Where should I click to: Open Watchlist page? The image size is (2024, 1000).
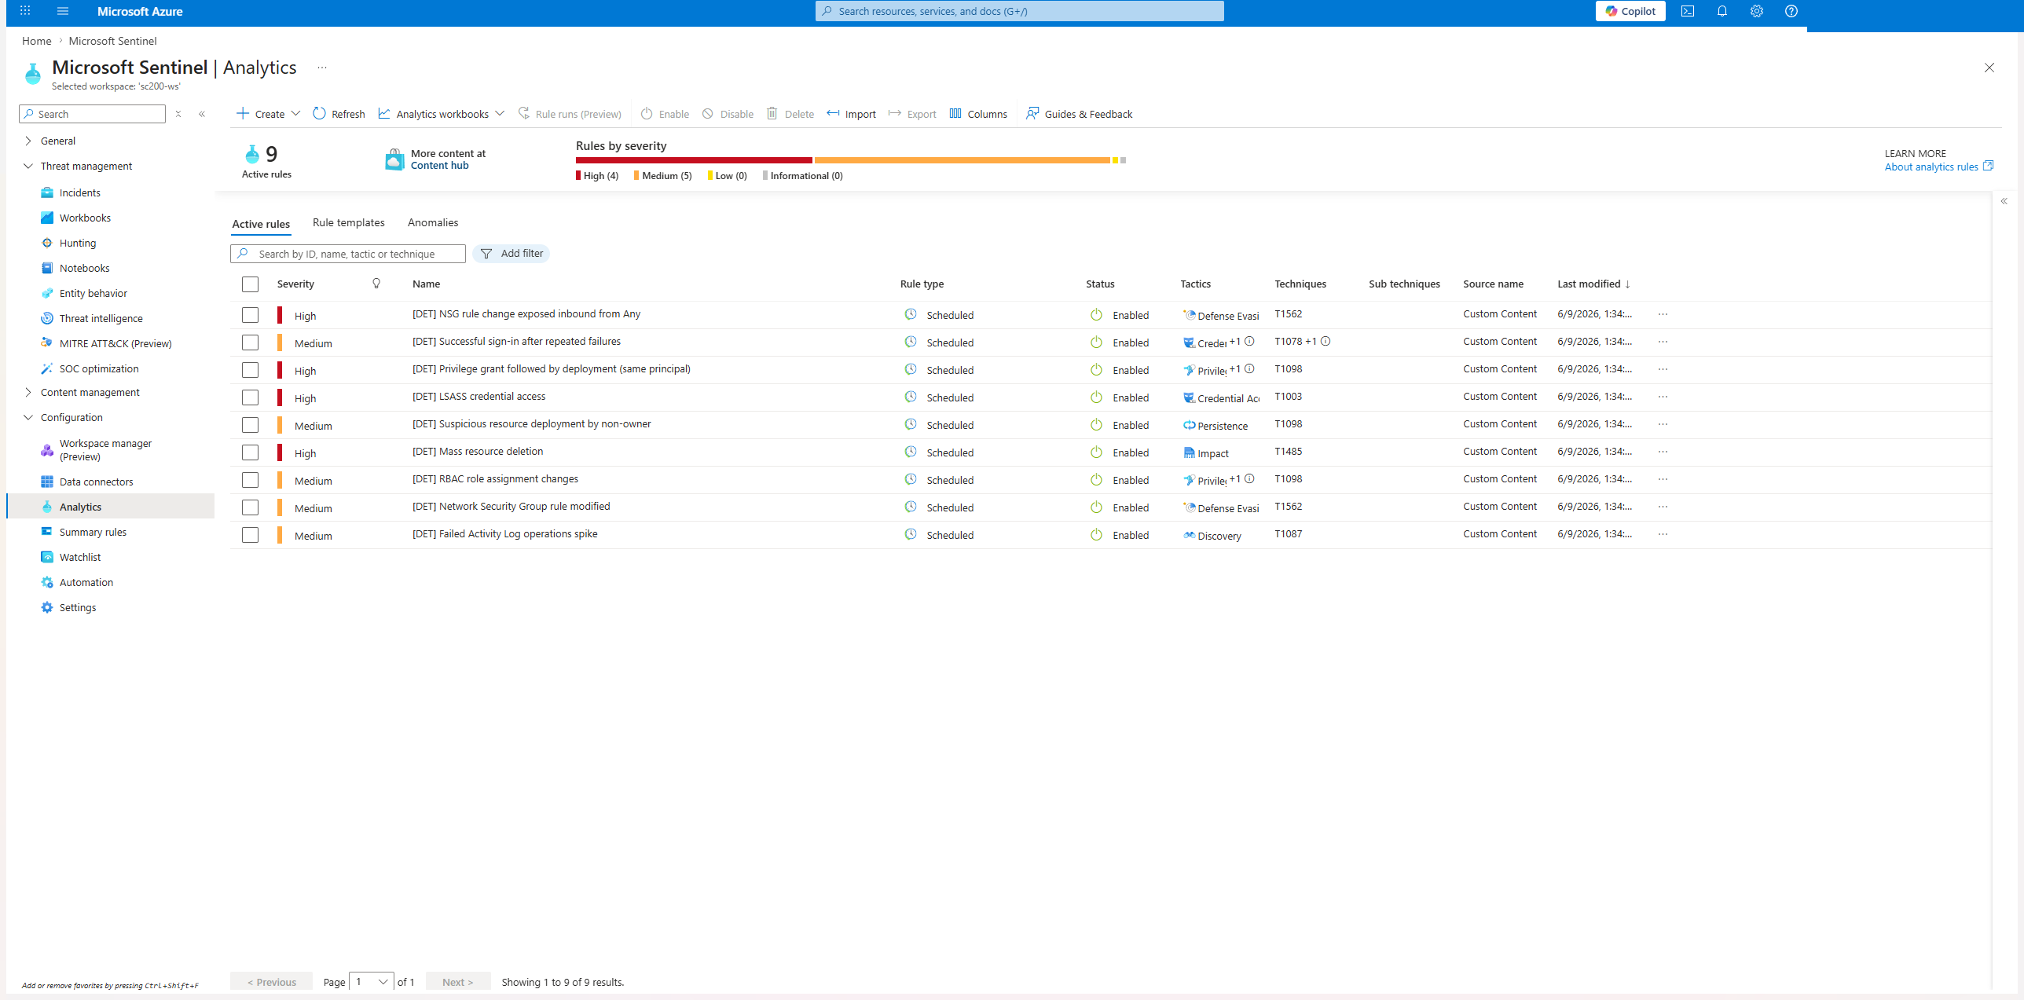[x=80, y=557]
